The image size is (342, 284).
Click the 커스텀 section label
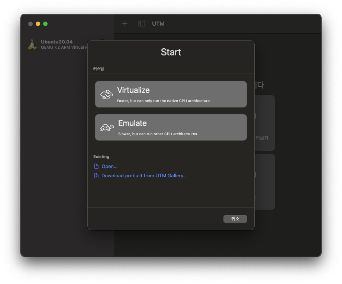coord(99,69)
